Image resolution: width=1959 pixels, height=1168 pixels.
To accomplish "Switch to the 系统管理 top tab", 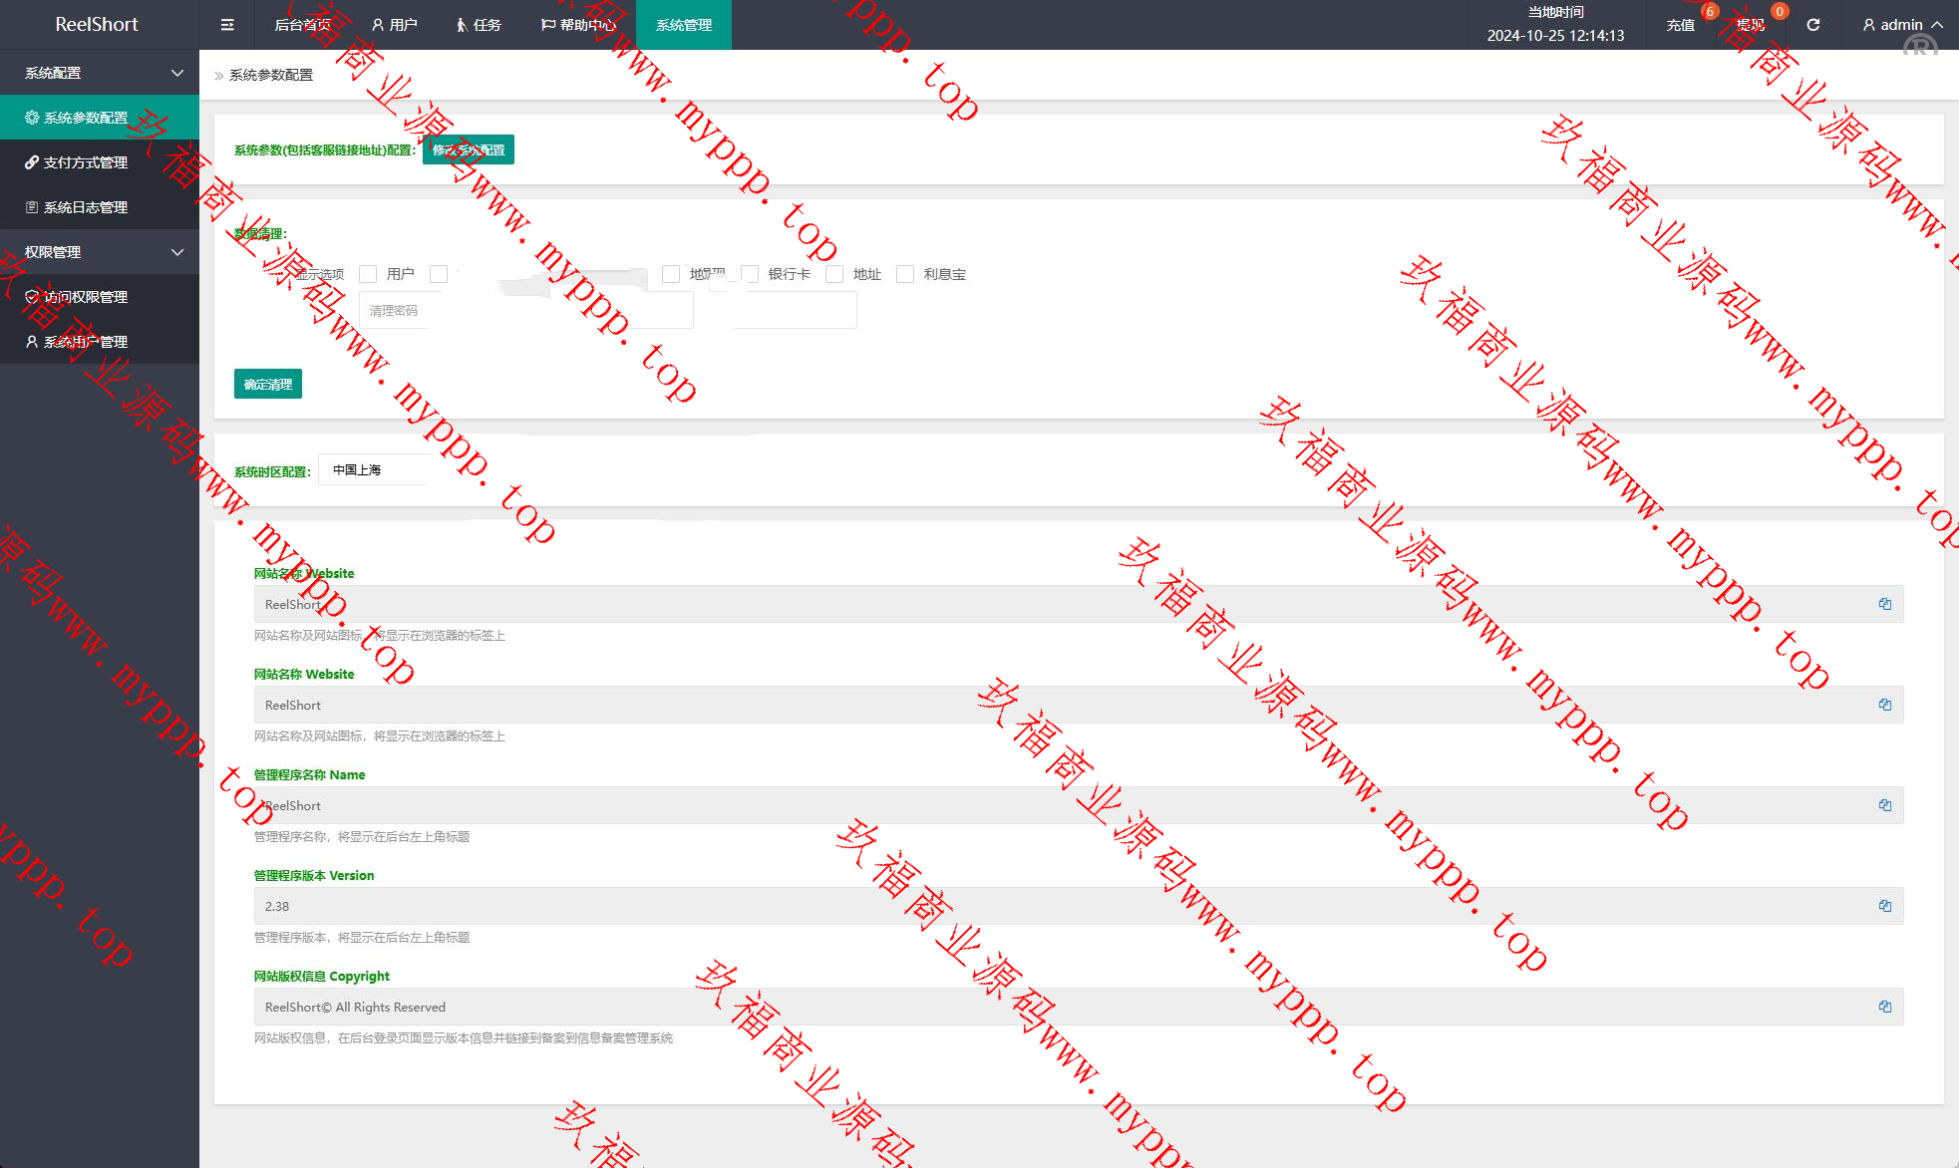I will [684, 25].
